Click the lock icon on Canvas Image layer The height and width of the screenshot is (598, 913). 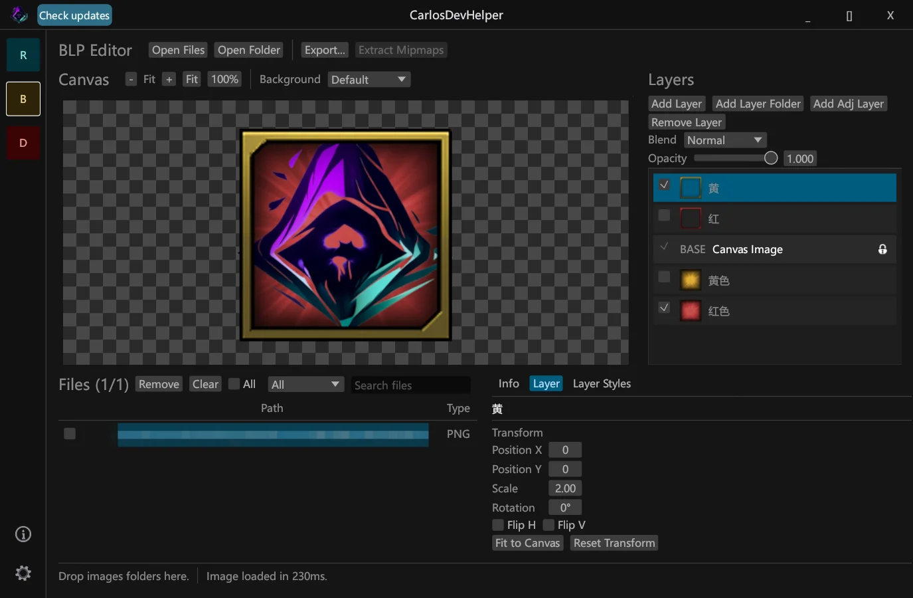click(882, 249)
